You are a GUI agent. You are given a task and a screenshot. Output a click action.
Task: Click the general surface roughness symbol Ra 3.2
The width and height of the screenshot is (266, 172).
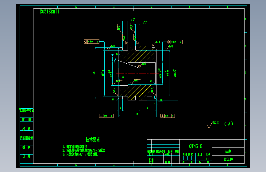pyautogui.click(x=214, y=124)
